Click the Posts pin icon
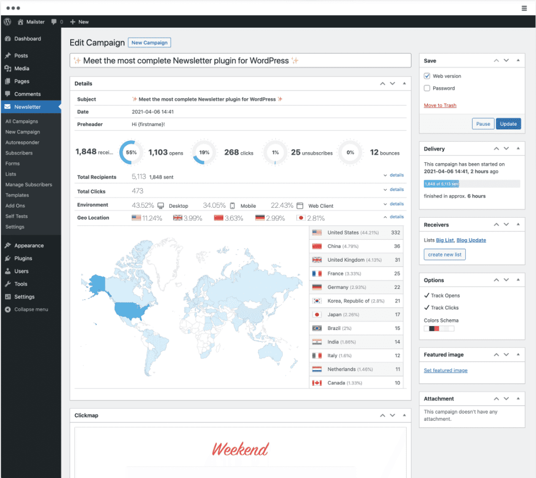Viewport: 536px width, 478px height. tap(8, 55)
